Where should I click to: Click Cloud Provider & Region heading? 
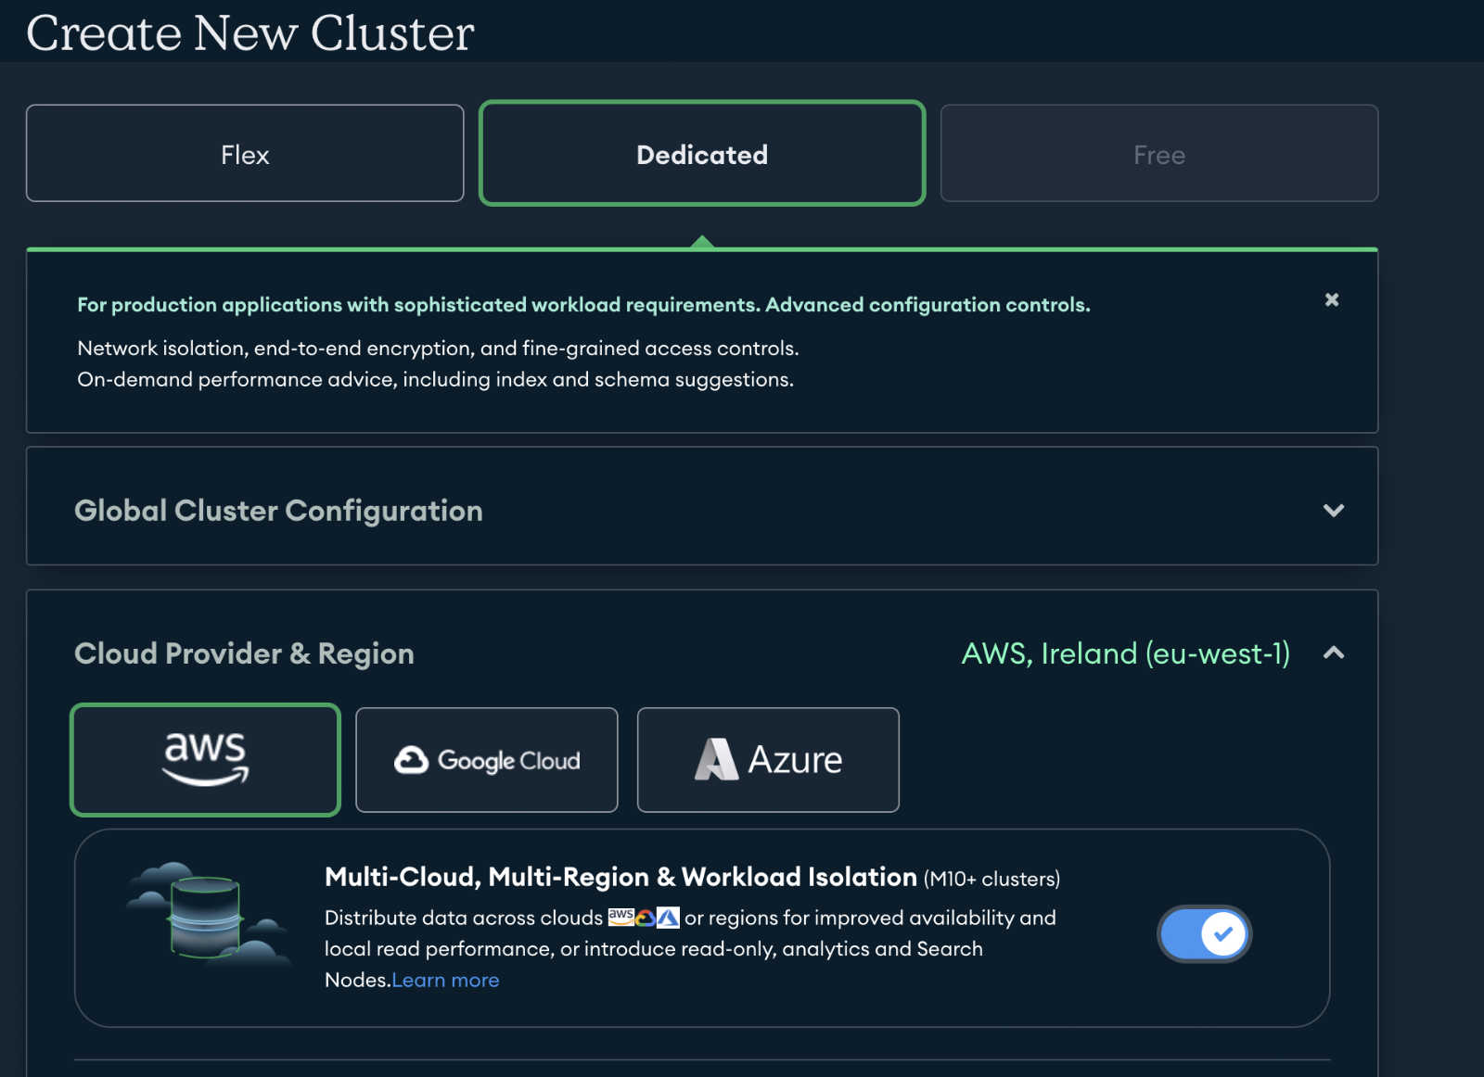244,653
